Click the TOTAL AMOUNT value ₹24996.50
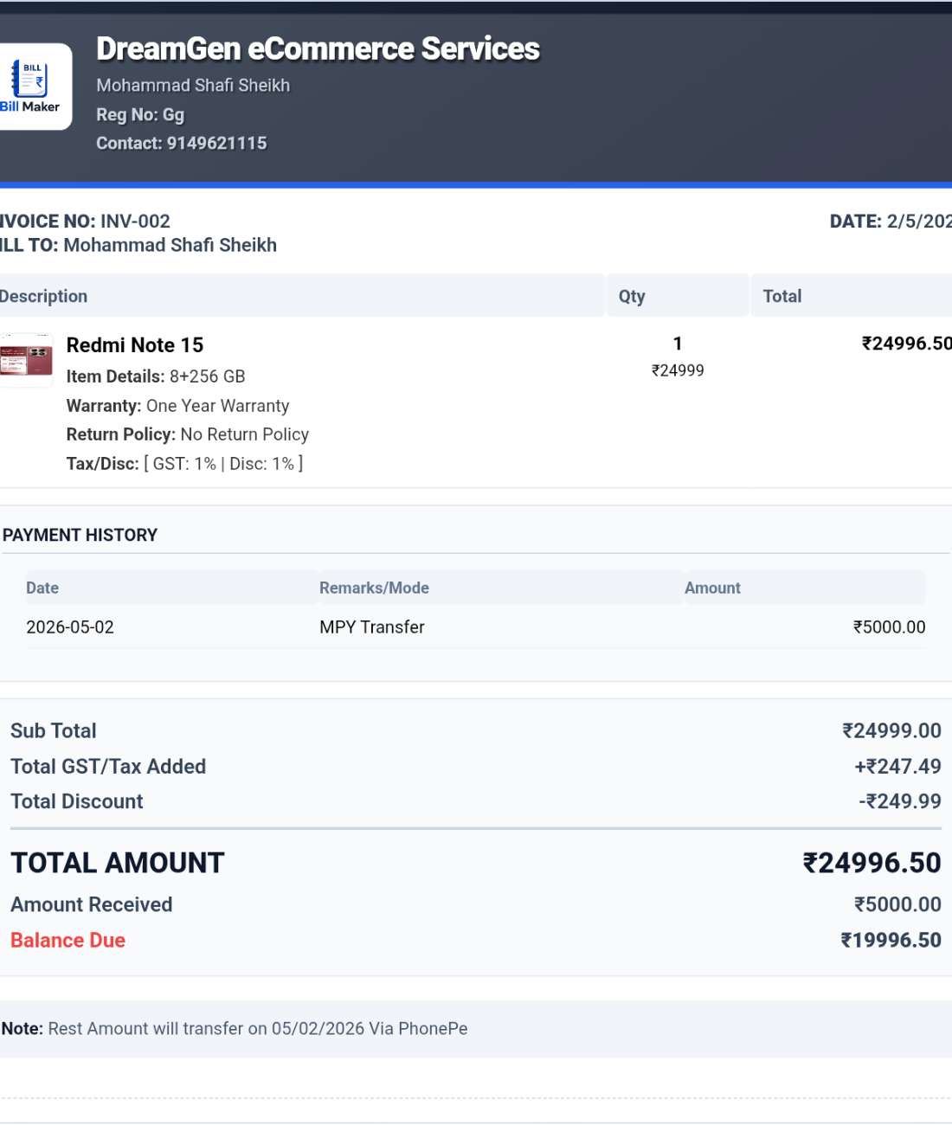 872,864
